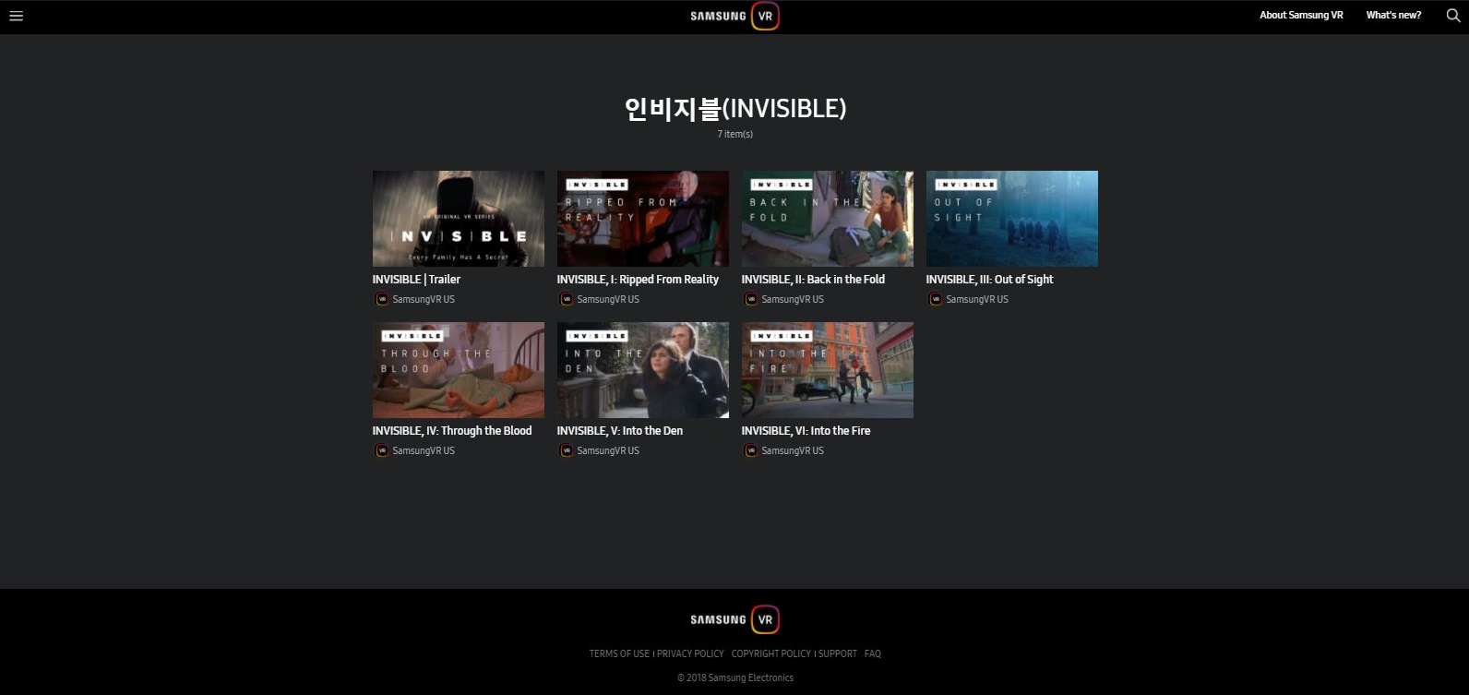This screenshot has width=1469, height=695.
Task: Open SamsungVR US channel under Into the Fire
Action: pyautogui.click(x=793, y=450)
